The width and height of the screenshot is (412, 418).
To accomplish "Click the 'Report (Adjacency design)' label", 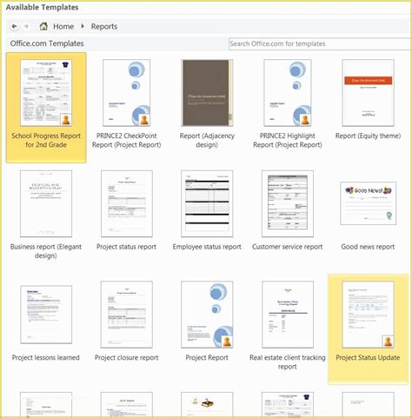I will (207, 140).
